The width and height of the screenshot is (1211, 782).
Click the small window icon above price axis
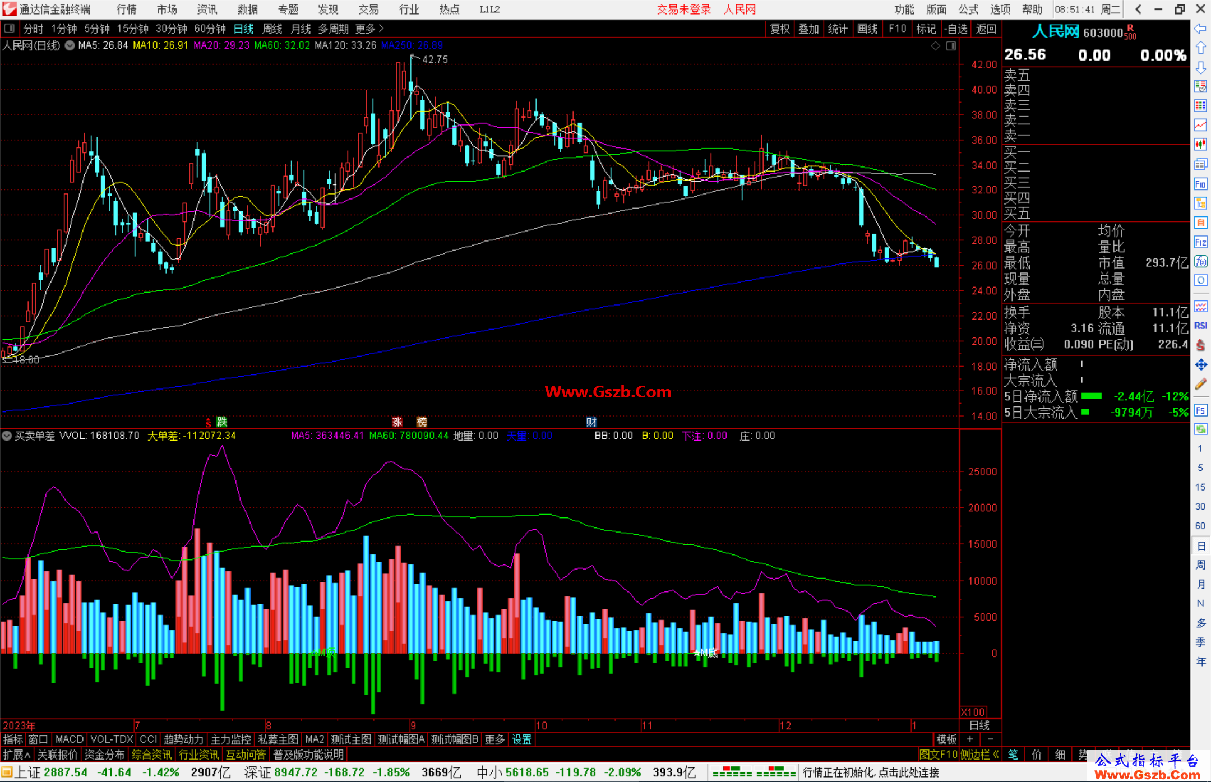click(x=951, y=46)
